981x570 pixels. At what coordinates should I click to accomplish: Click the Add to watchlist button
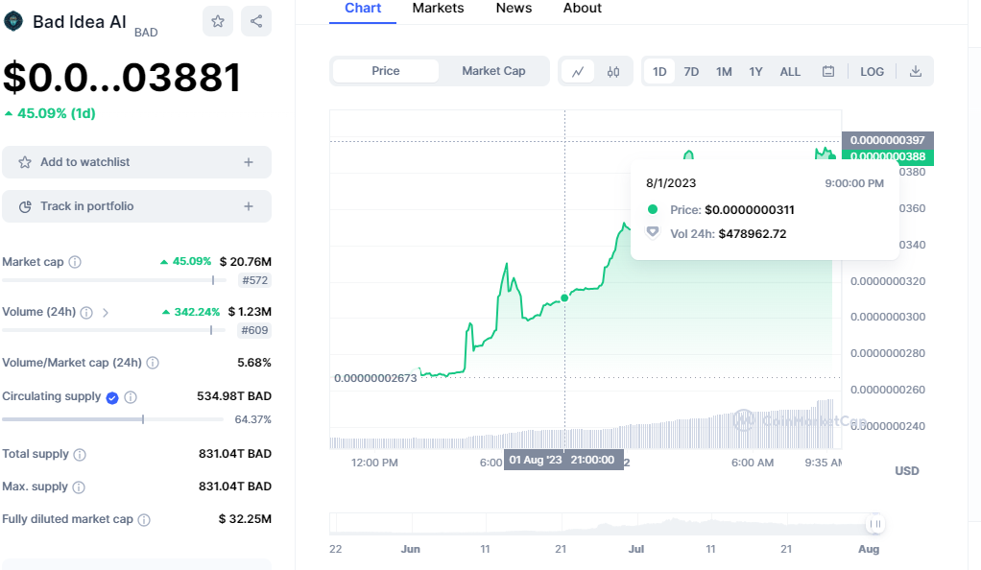click(136, 162)
